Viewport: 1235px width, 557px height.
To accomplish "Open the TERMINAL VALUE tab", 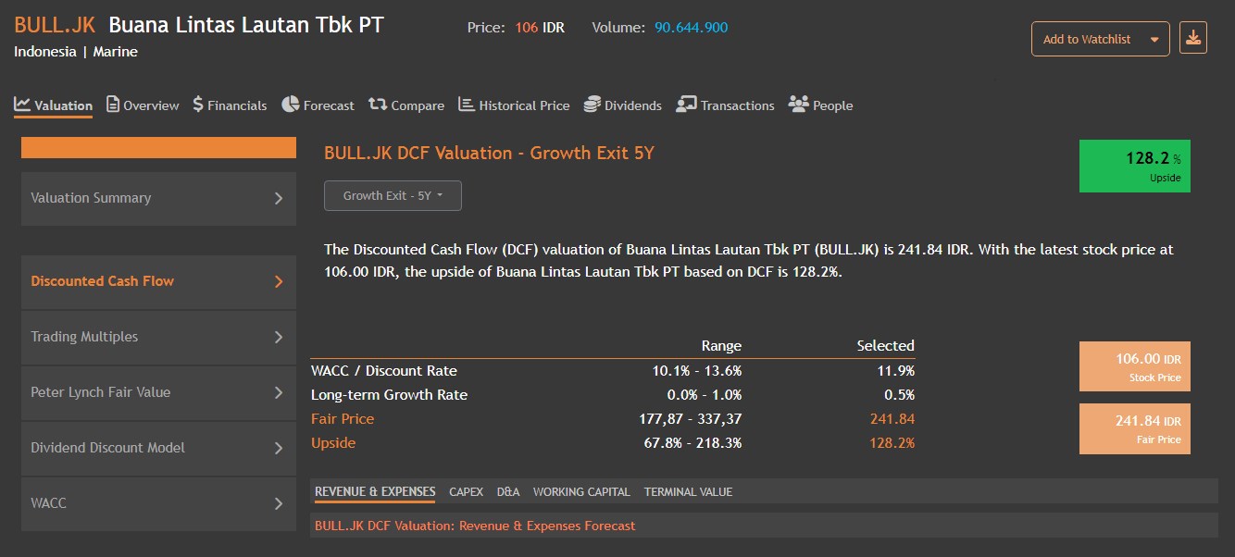I will coord(688,491).
